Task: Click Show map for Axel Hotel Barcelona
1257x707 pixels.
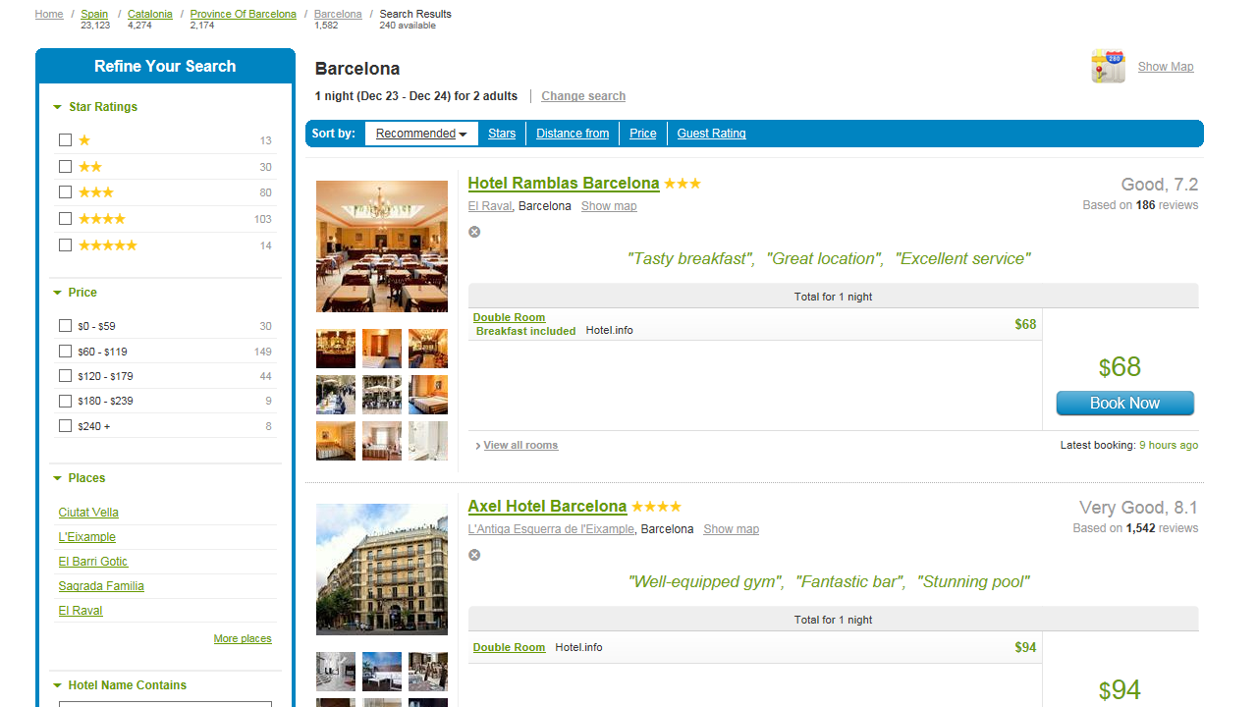Action: (x=731, y=529)
